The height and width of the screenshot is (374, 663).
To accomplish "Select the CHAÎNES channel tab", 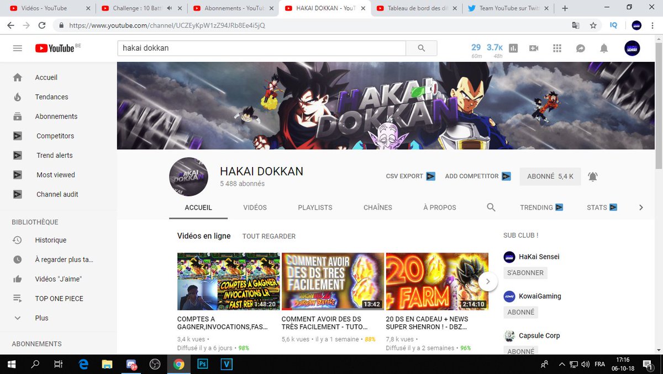I will point(378,207).
